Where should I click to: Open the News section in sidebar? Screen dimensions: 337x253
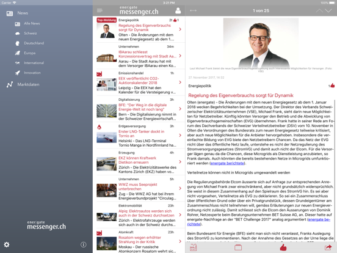pyautogui.click(x=23, y=13)
